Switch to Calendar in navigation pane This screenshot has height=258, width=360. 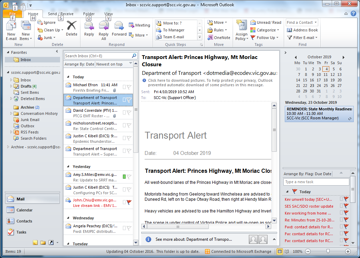tap(24, 210)
